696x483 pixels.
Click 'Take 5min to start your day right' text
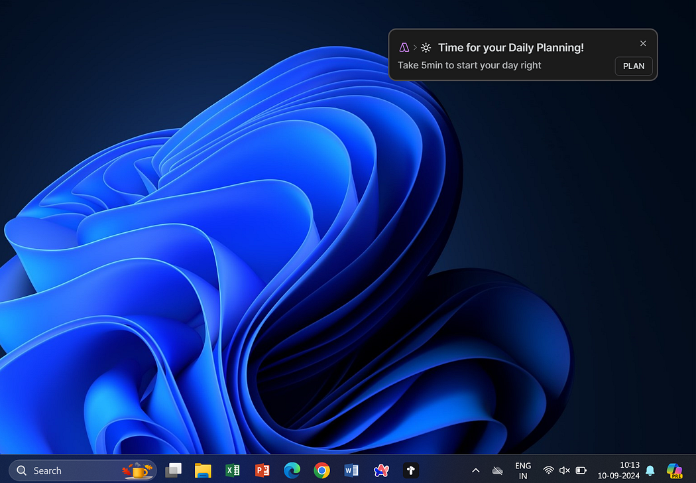[x=469, y=65]
